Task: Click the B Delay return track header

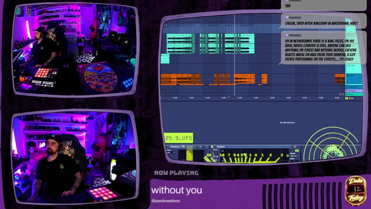Action: tap(354, 91)
